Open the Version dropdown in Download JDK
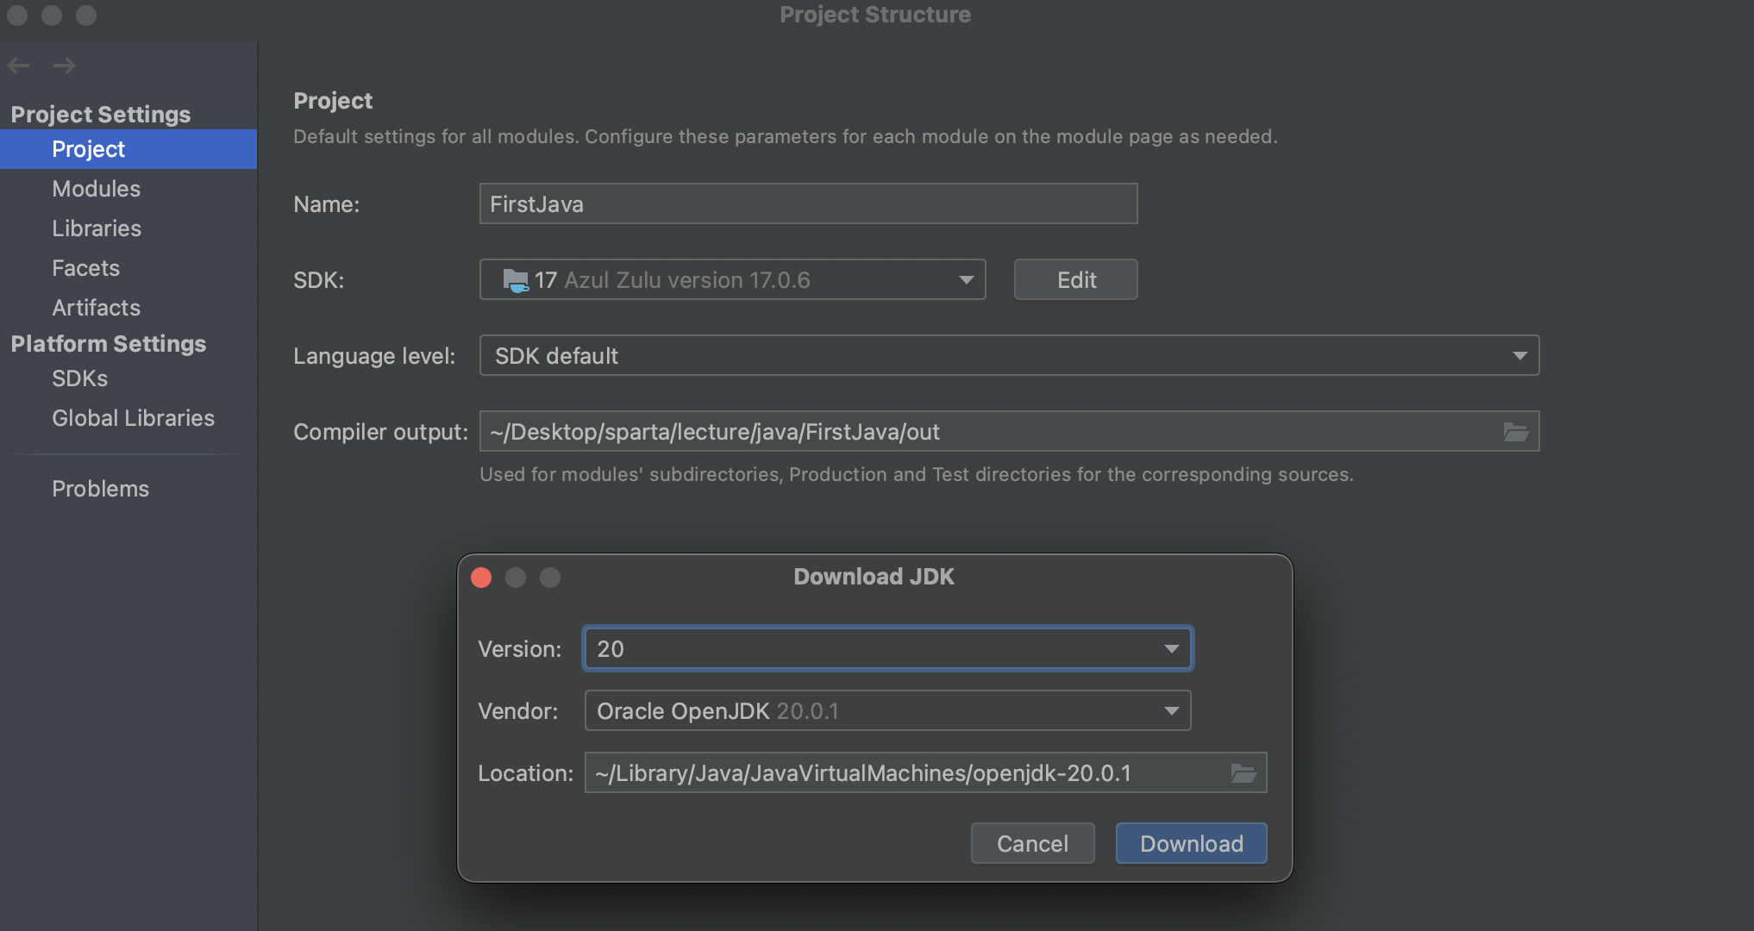 click(x=1171, y=649)
